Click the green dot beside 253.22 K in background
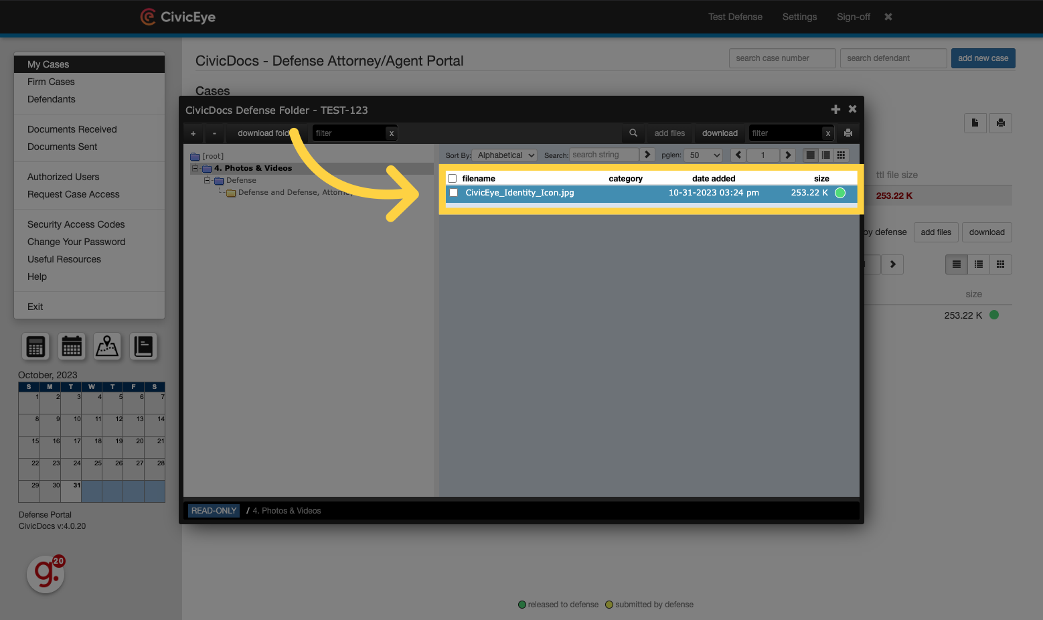 click(994, 315)
